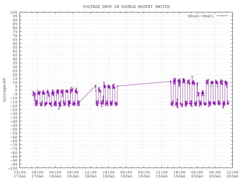Select the 06:00 19Jan time label
The height and width of the screenshot is (180, 240).
click(x=144, y=174)
